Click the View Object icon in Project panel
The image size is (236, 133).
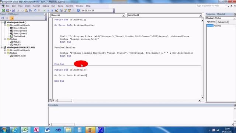[x=7, y=18]
